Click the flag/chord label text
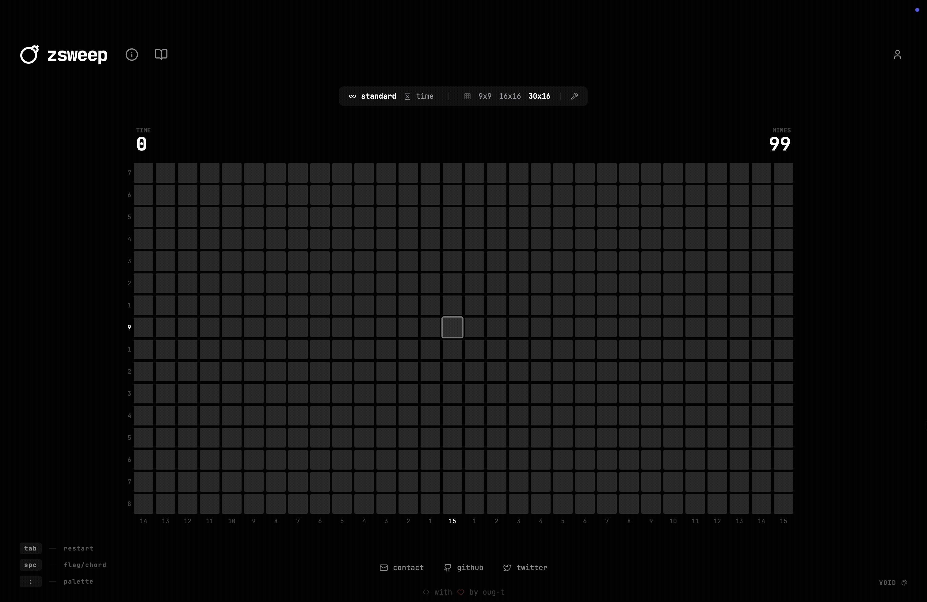 85,565
